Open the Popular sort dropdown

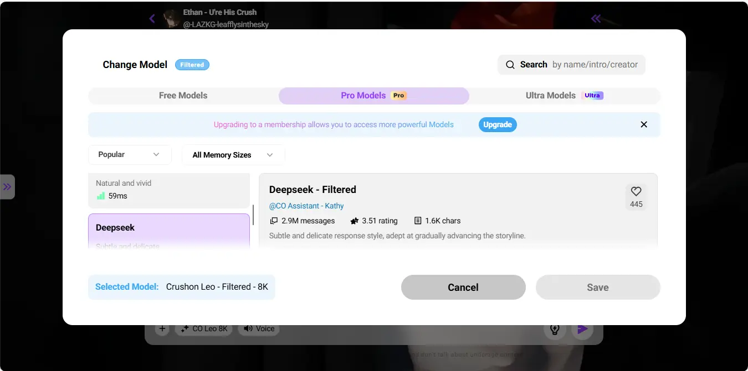click(130, 155)
